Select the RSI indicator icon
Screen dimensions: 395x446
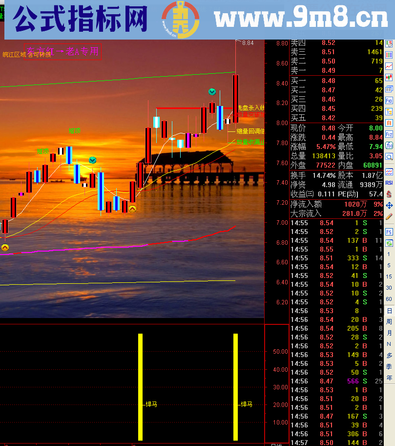pyautogui.click(x=389, y=182)
